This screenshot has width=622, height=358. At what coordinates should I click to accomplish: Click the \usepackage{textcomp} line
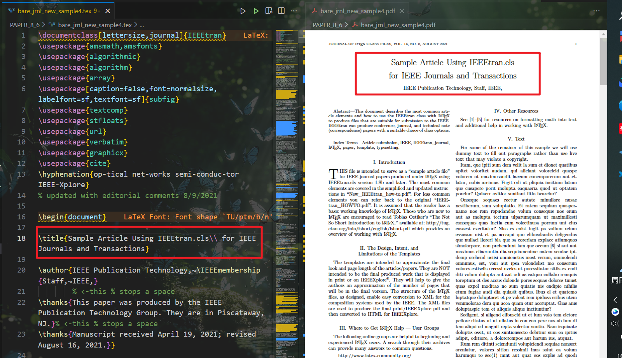tap(83, 110)
